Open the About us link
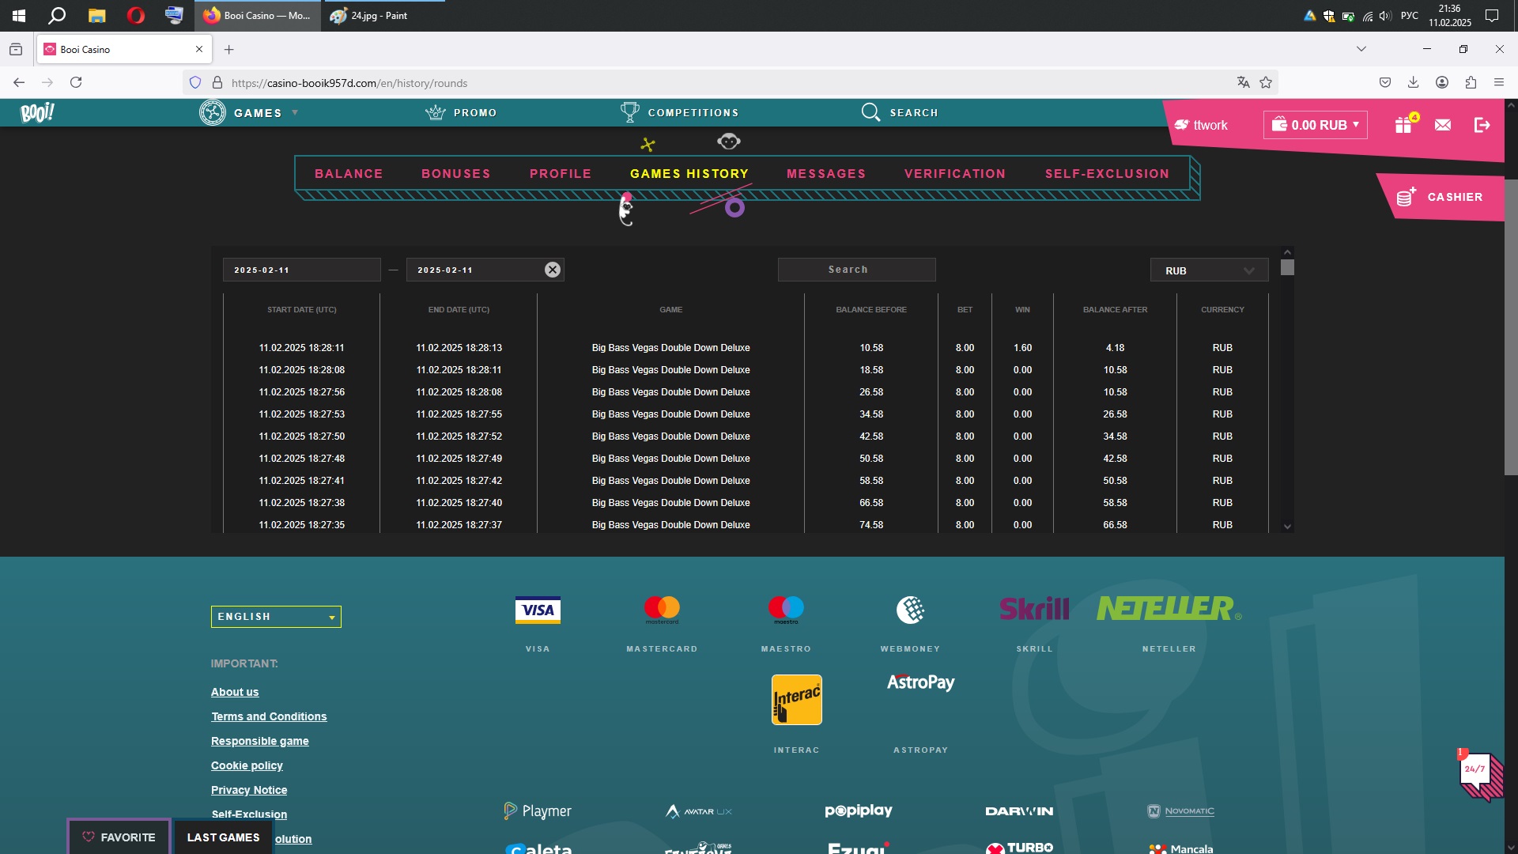The width and height of the screenshot is (1518, 854). [x=235, y=692]
